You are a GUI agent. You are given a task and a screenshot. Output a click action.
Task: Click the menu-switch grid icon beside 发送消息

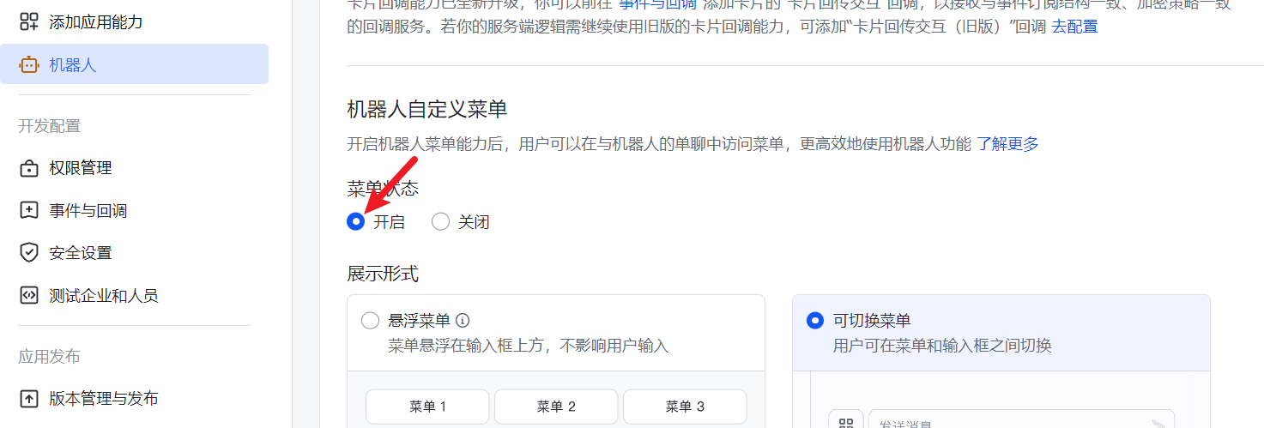pyautogui.click(x=846, y=423)
